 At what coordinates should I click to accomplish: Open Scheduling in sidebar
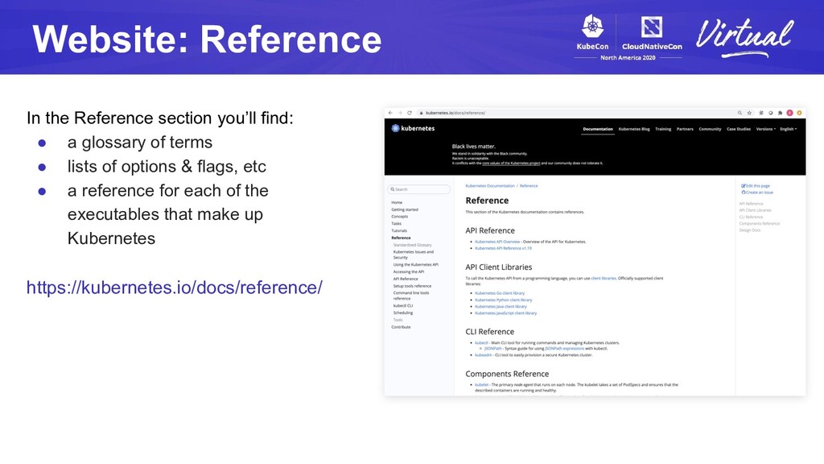click(403, 313)
